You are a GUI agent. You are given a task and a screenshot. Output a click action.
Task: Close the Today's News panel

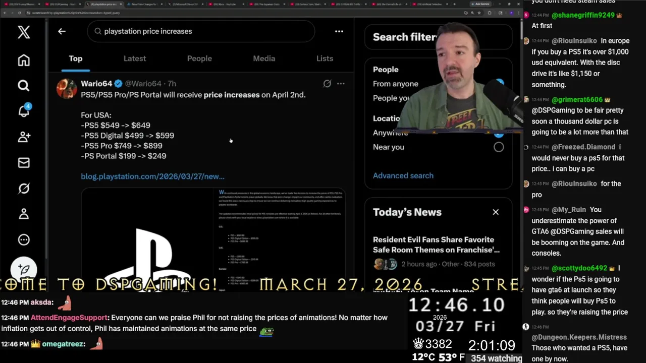point(496,212)
